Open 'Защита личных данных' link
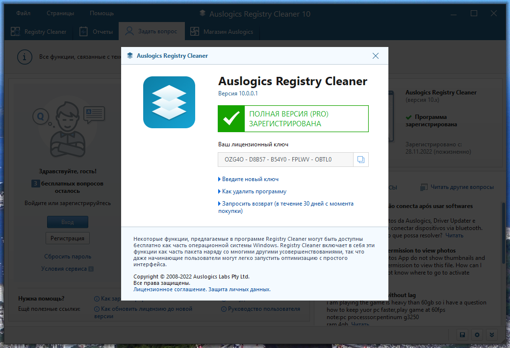Image resolution: width=510 pixels, height=348 pixels. [x=239, y=289]
